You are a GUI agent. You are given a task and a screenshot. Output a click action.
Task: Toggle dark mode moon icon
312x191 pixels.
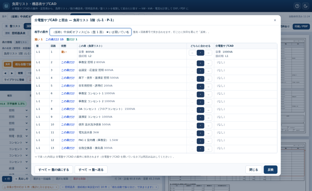coord(305,6)
